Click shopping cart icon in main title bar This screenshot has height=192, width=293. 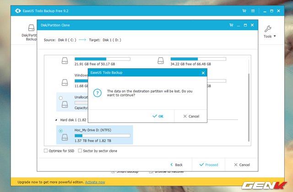(x=244, y=11)
